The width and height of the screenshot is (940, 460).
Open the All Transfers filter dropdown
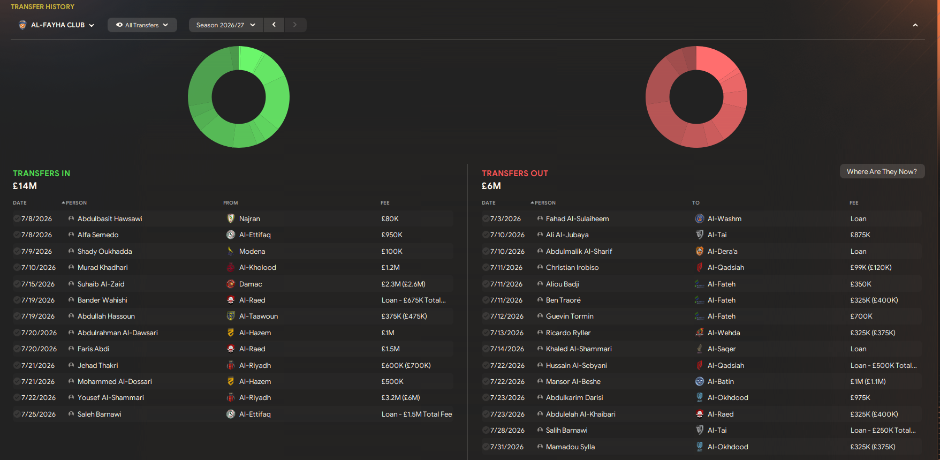click(142, 25)
